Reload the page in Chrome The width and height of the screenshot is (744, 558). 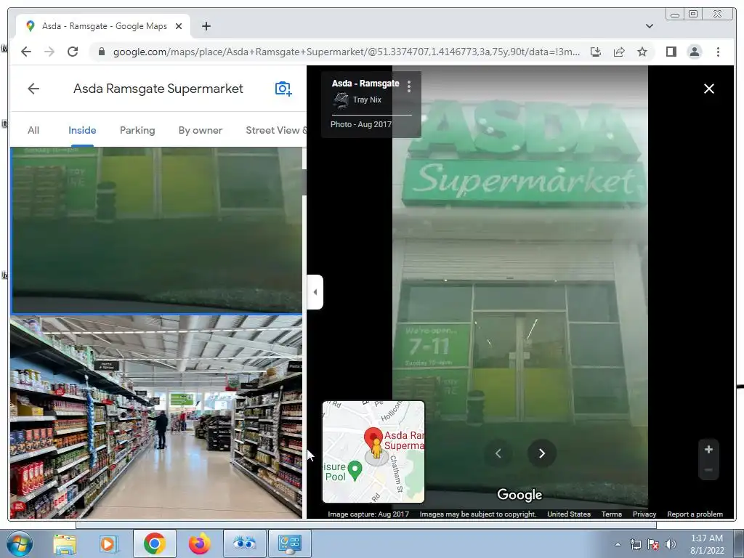(x=73, y=52)
